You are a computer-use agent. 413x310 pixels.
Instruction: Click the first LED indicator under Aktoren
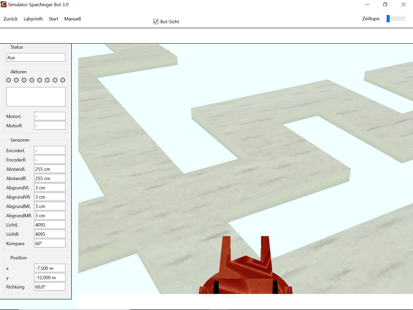9,80
